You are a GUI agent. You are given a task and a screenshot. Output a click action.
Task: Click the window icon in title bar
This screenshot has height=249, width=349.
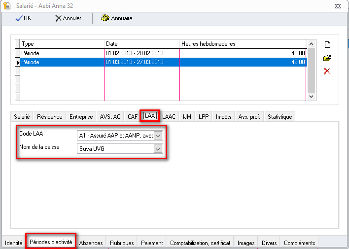coord(7,5)
